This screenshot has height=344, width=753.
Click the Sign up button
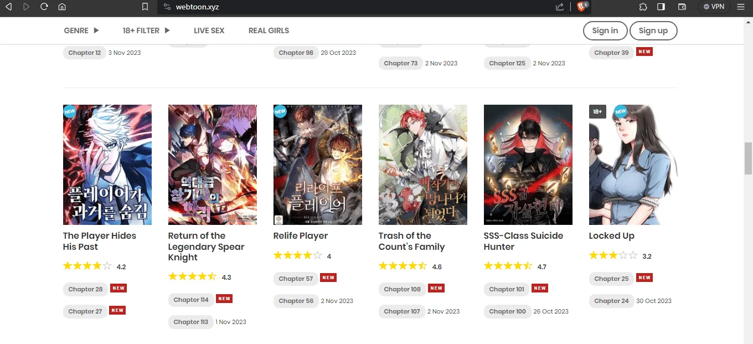653,30
